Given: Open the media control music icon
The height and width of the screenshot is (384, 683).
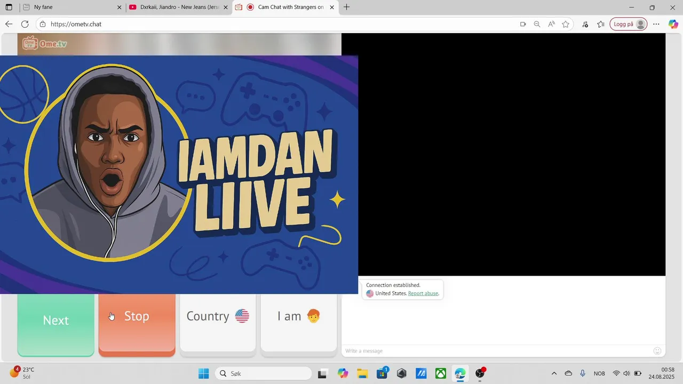Looking at the screenshot, I should coord(585,24).
